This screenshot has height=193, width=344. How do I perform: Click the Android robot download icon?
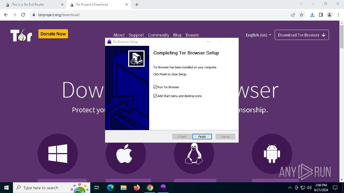pos(272,154)
